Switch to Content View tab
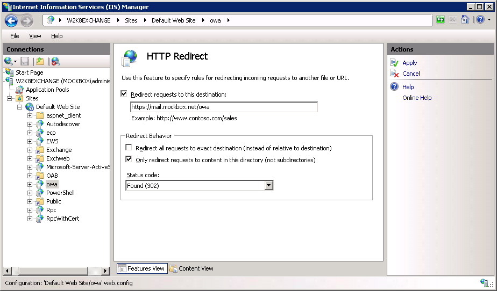The image size is (497, 291). pos(191,268)
